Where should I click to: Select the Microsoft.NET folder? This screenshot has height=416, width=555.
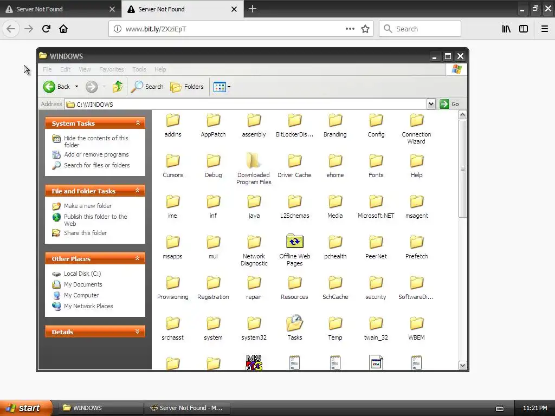(376, 201)
